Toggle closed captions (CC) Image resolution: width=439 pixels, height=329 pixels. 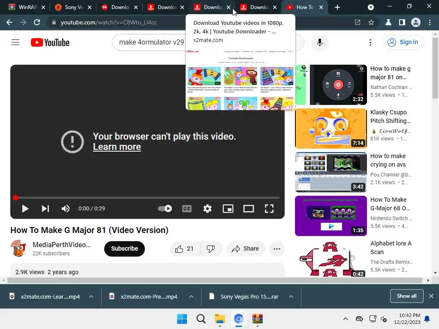[x=187, y=209]
